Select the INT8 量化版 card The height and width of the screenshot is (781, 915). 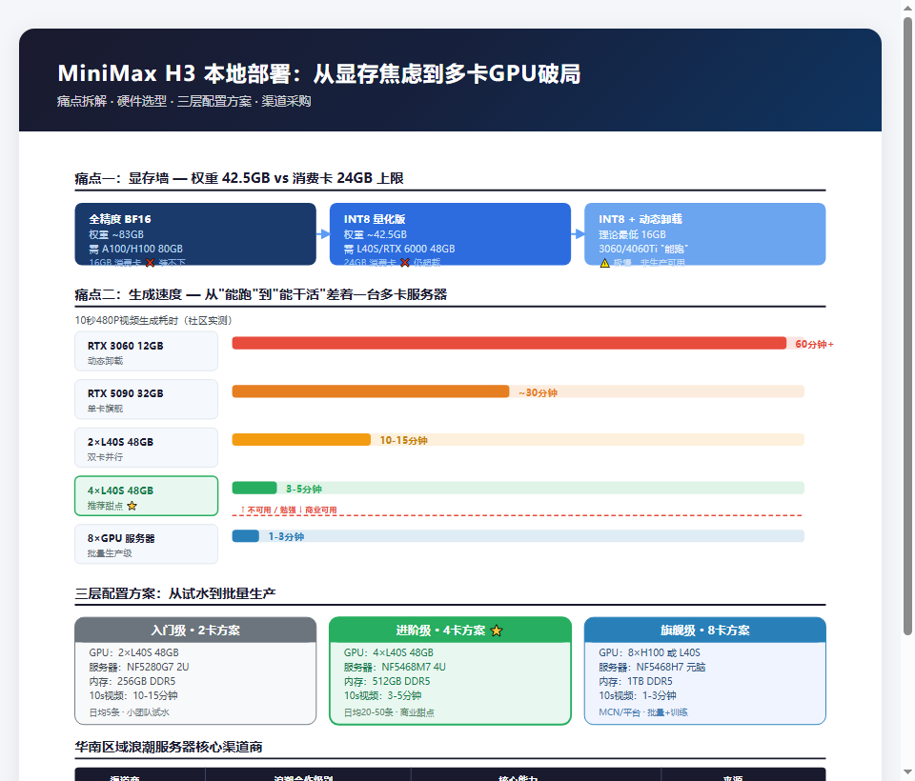click(450, 234)
